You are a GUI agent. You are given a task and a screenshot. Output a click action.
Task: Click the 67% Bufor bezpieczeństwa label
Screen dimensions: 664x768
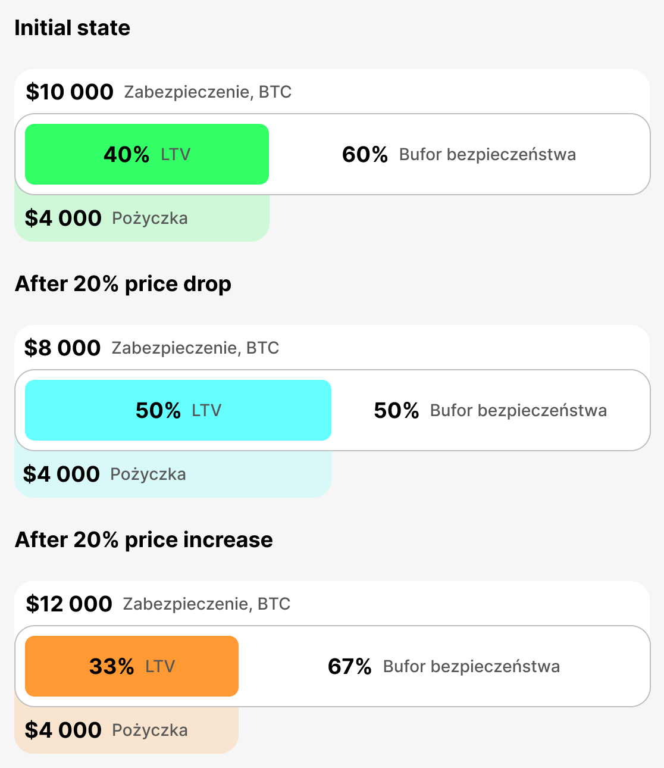point(443,667)
